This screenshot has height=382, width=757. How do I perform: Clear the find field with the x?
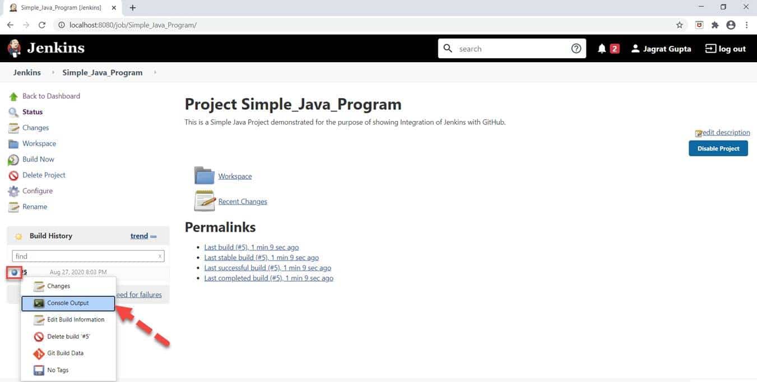(x=160, y=256)
